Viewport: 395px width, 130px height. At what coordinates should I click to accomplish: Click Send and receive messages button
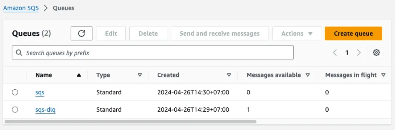pos(220,33)
